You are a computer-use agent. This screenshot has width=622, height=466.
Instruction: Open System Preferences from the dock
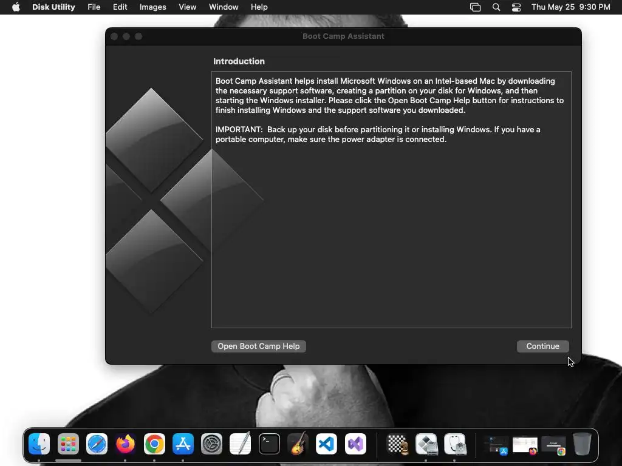(211, 444)
